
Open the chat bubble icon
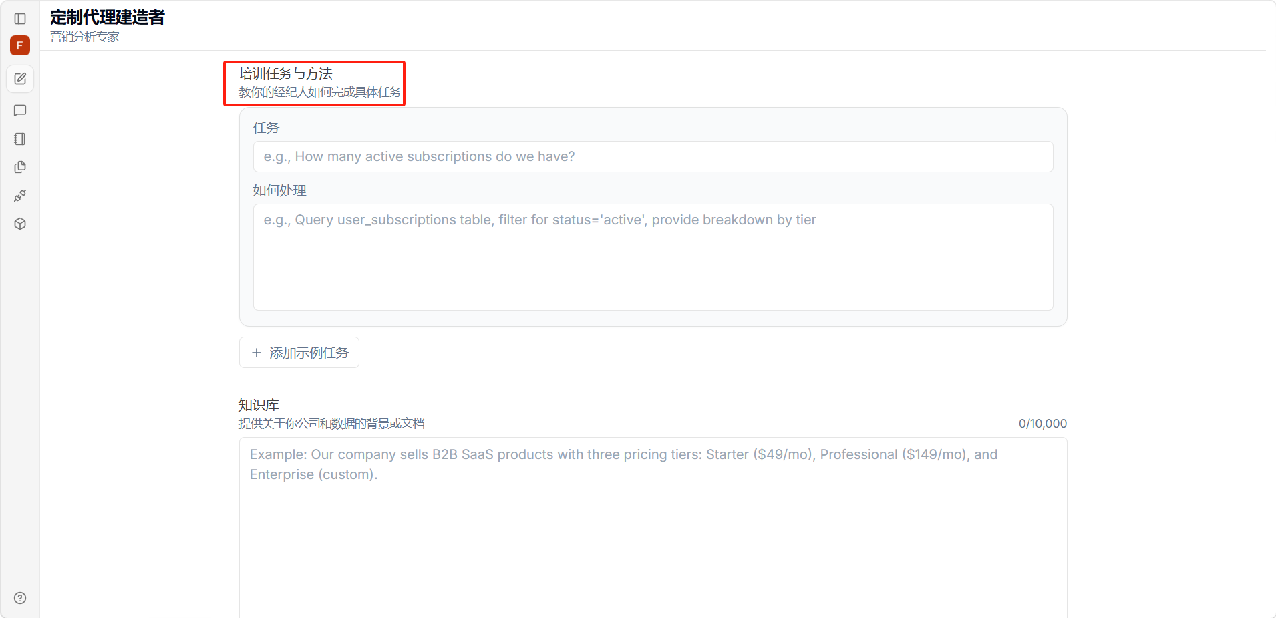[20, 110]
